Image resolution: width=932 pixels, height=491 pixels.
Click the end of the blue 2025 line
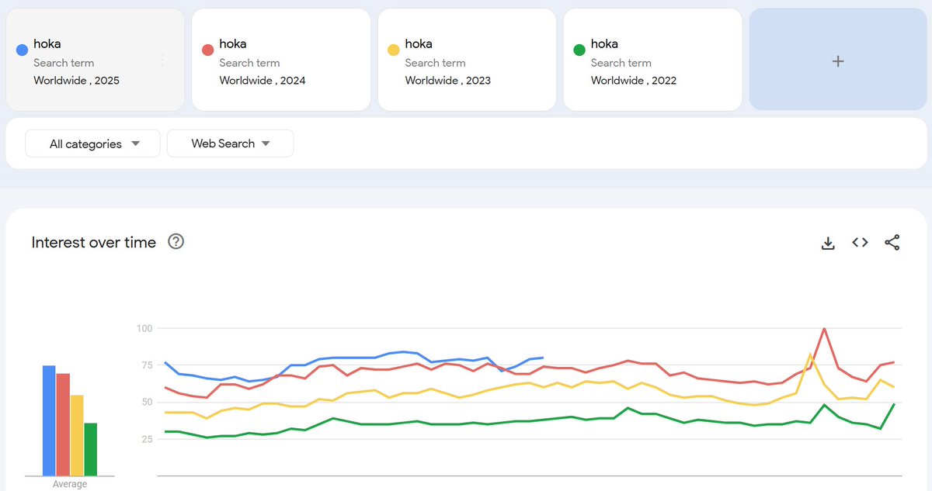[542, 358]
